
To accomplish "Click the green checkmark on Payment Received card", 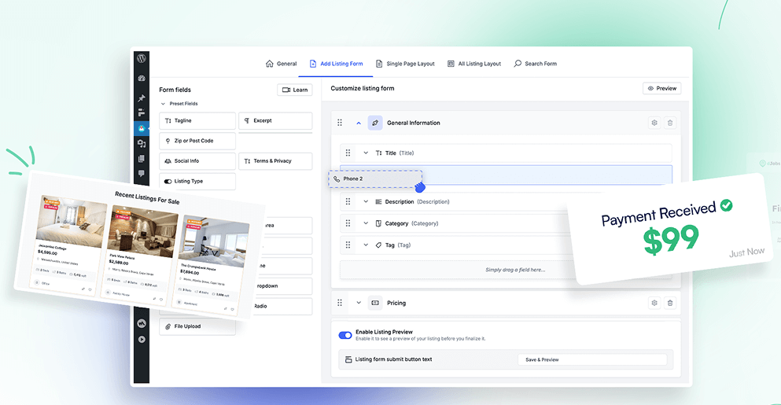I will [x=727, y=204].
